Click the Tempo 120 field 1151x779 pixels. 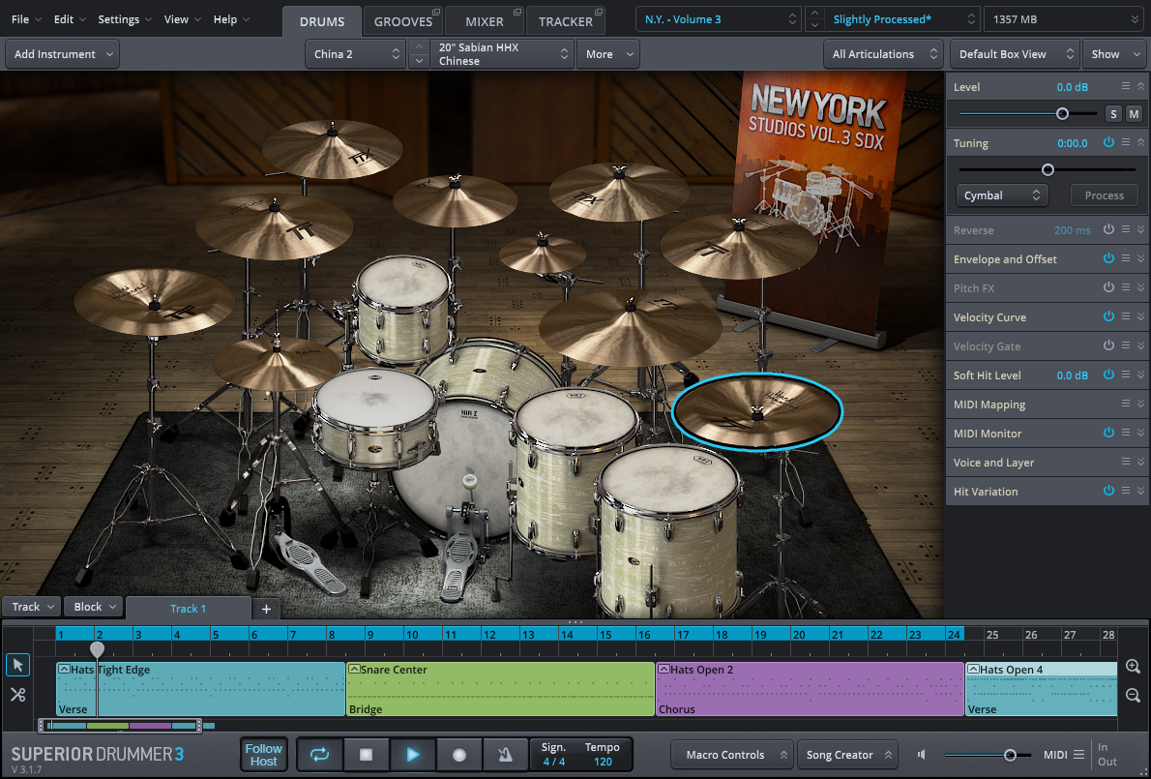[x=603, y=755]
